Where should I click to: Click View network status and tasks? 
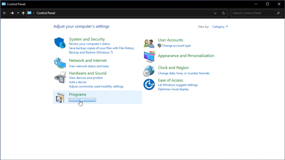tap(89, 66)
